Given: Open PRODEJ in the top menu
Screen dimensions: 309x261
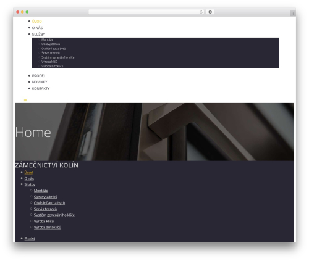Looking at the screenshot, I should tap(38, 76).
